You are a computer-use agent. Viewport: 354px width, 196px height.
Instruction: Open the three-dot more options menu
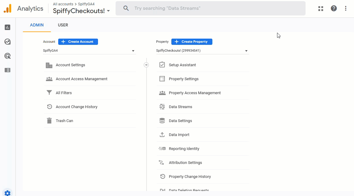pyautogui.click(x=346, y=9)
